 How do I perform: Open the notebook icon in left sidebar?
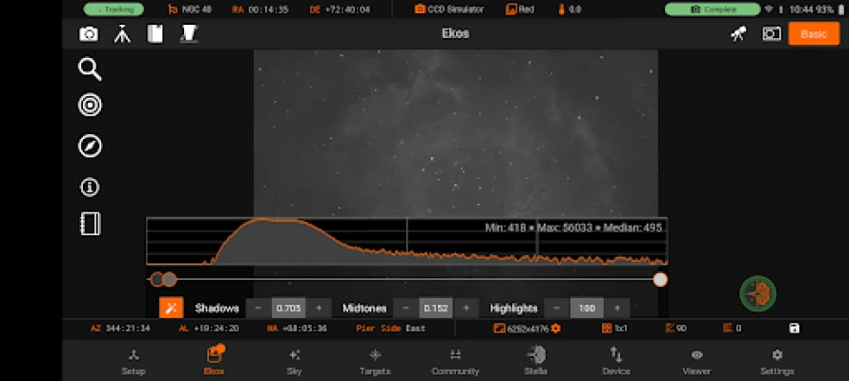(90, 223)
